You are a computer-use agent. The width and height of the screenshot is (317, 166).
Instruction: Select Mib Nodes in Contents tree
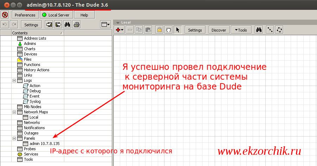pos(33,107)
